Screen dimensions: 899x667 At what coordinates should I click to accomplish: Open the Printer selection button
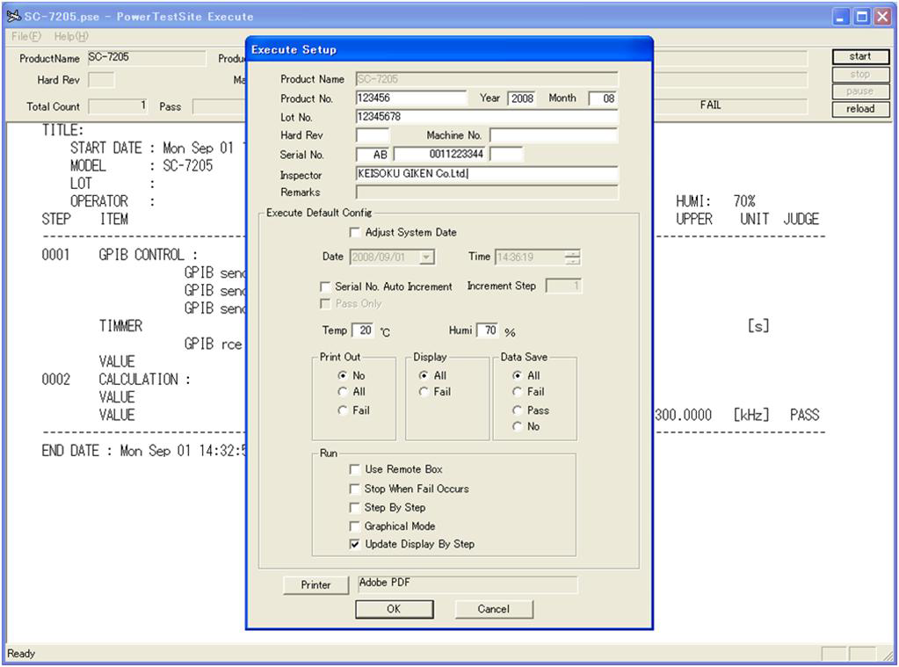315,585
